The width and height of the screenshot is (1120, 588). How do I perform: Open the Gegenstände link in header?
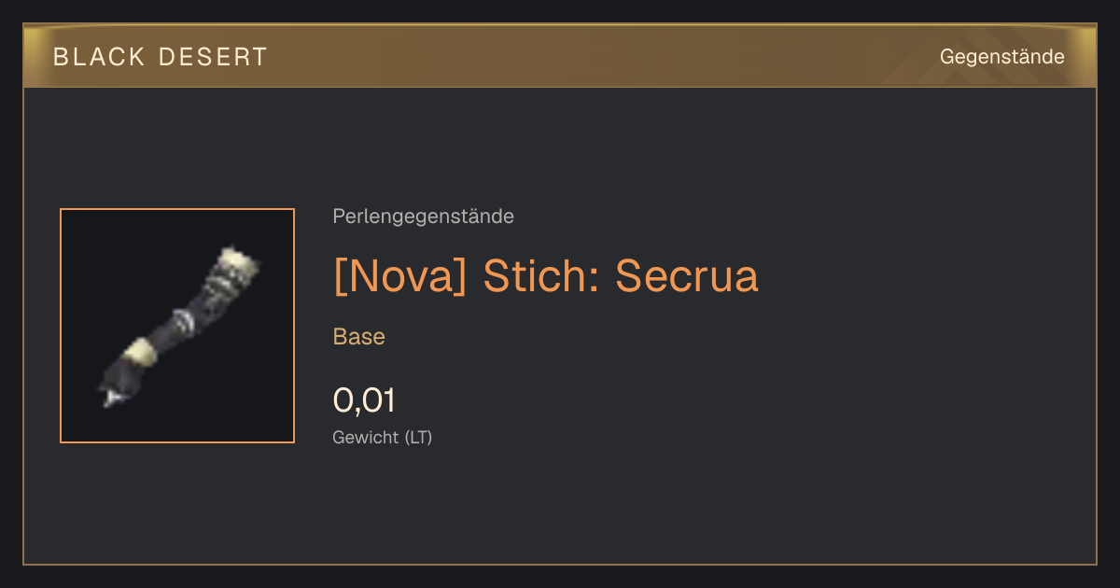click(1001, 57)
